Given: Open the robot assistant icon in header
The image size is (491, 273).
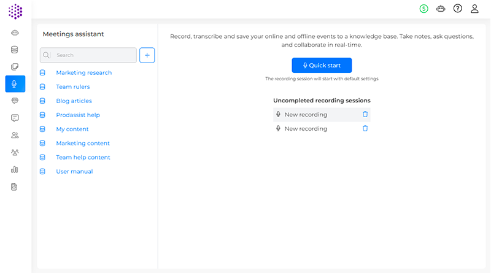Looking at the screenshot, I should (x=441, y=9).
